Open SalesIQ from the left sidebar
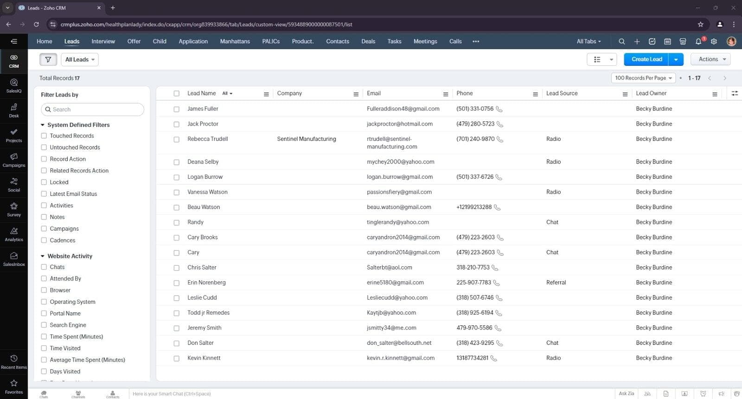Viewport: 742px width, 399px height. click(14, 85)
